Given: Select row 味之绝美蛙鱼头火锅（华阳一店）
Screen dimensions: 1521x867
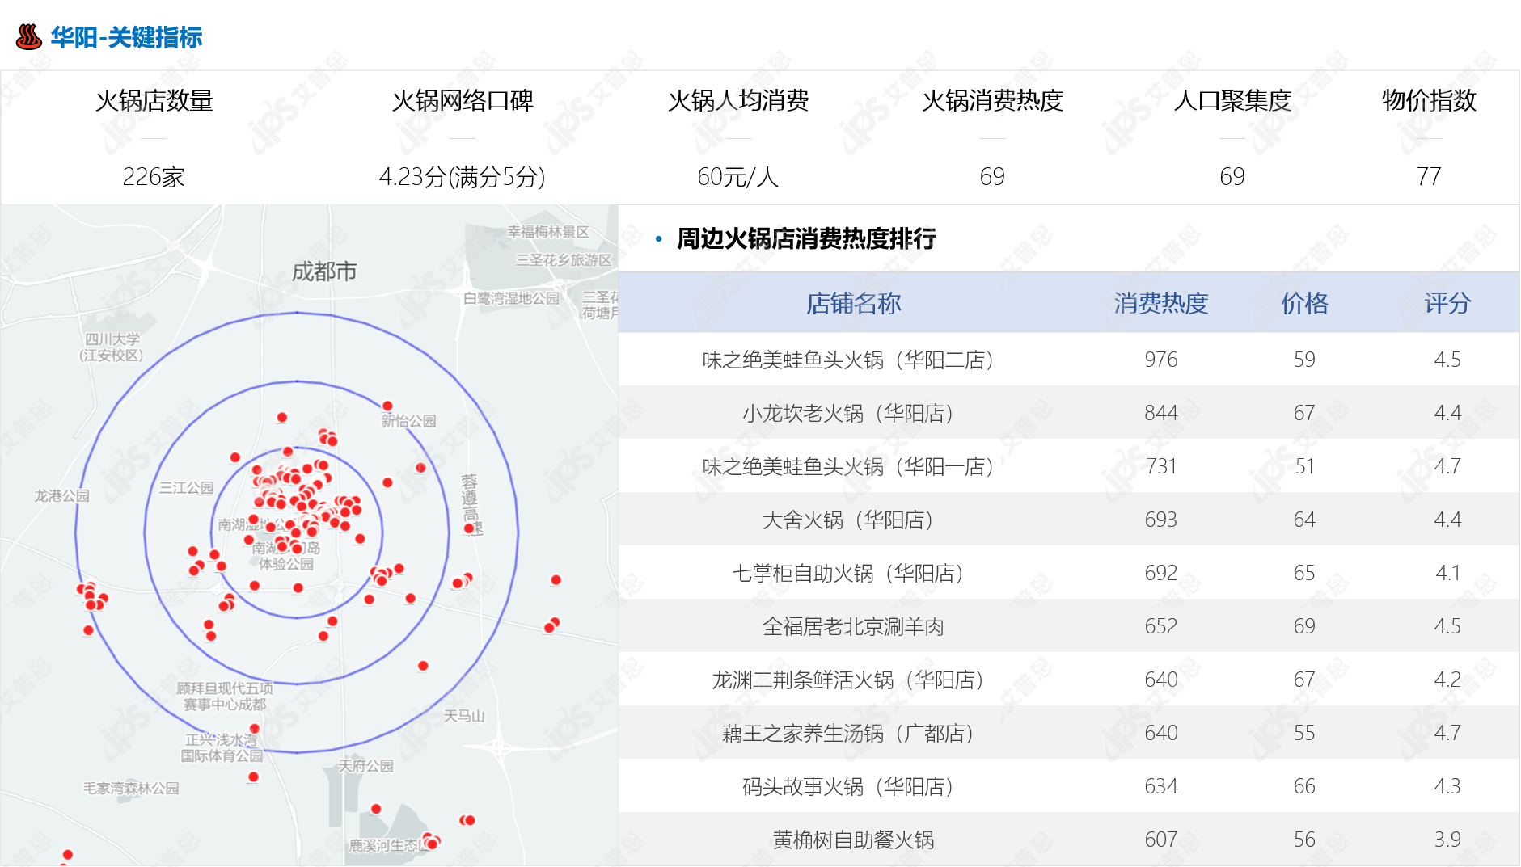Looking at the screenshot, I should pyautogui.click(x=1069, y=466).
